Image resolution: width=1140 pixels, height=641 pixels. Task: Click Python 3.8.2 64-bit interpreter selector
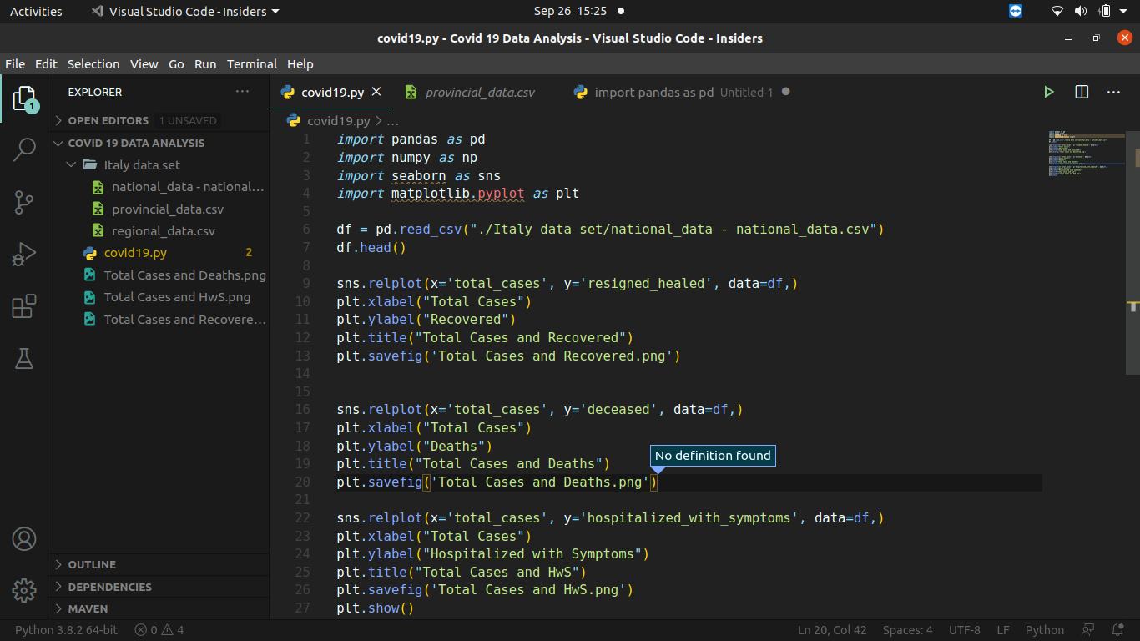[x=66, y=630]
